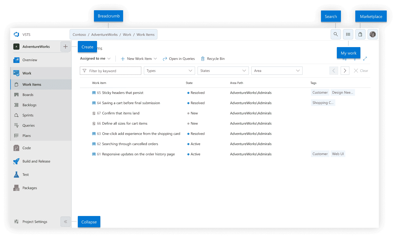Screen dimensions: 397x238
Task: Open the Area filter dropdown
Action: (x=277, y=71)
